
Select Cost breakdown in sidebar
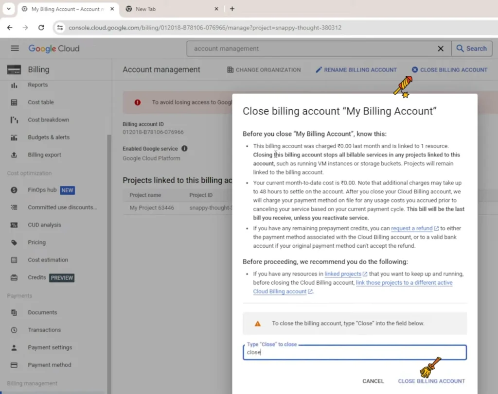48,120
